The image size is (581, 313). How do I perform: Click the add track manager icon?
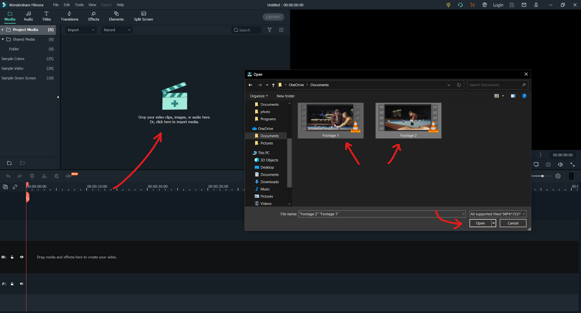(x=5, y=187)
